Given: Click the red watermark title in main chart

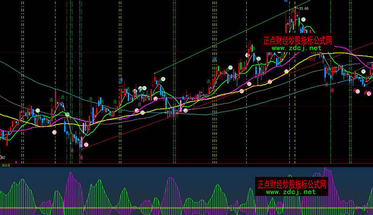Looking at the screenshot, I should 298,41.
